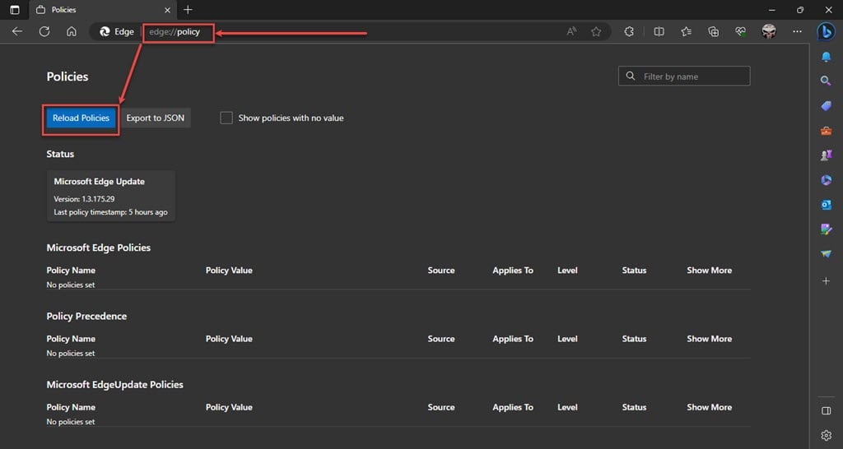Add this page to favorites with star icon

(596, 32)
